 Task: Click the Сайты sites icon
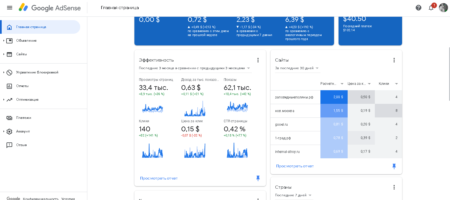(x=9, y=54)
